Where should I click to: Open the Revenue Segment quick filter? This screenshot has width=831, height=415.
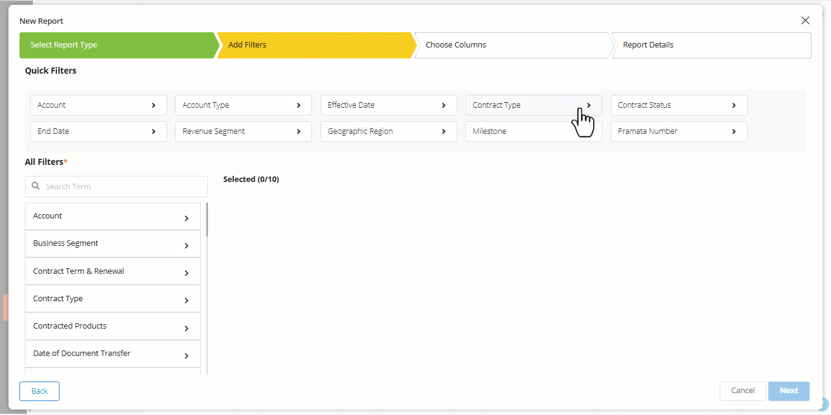click(x=243, y=131)
